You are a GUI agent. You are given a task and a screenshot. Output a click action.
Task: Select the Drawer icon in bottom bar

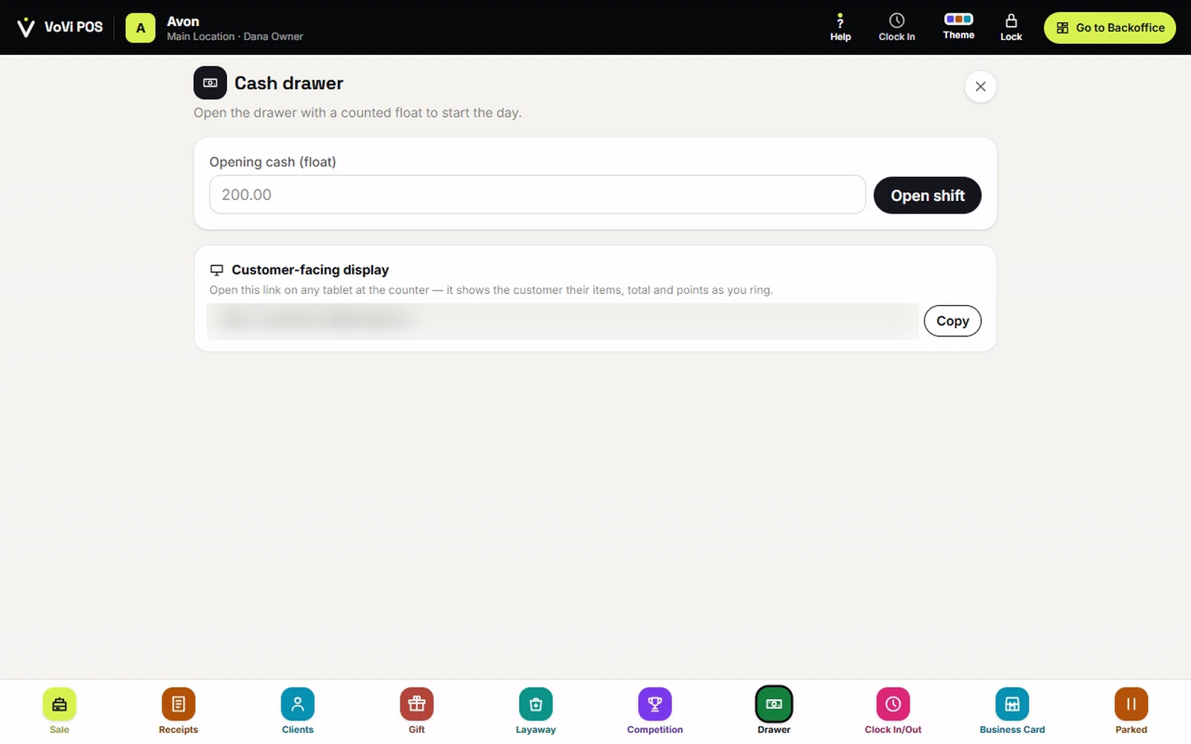[x=774, y=704]
